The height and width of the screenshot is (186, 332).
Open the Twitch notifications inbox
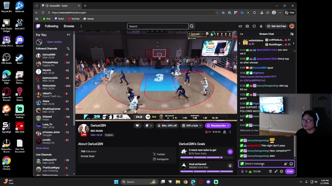point(247,26)
